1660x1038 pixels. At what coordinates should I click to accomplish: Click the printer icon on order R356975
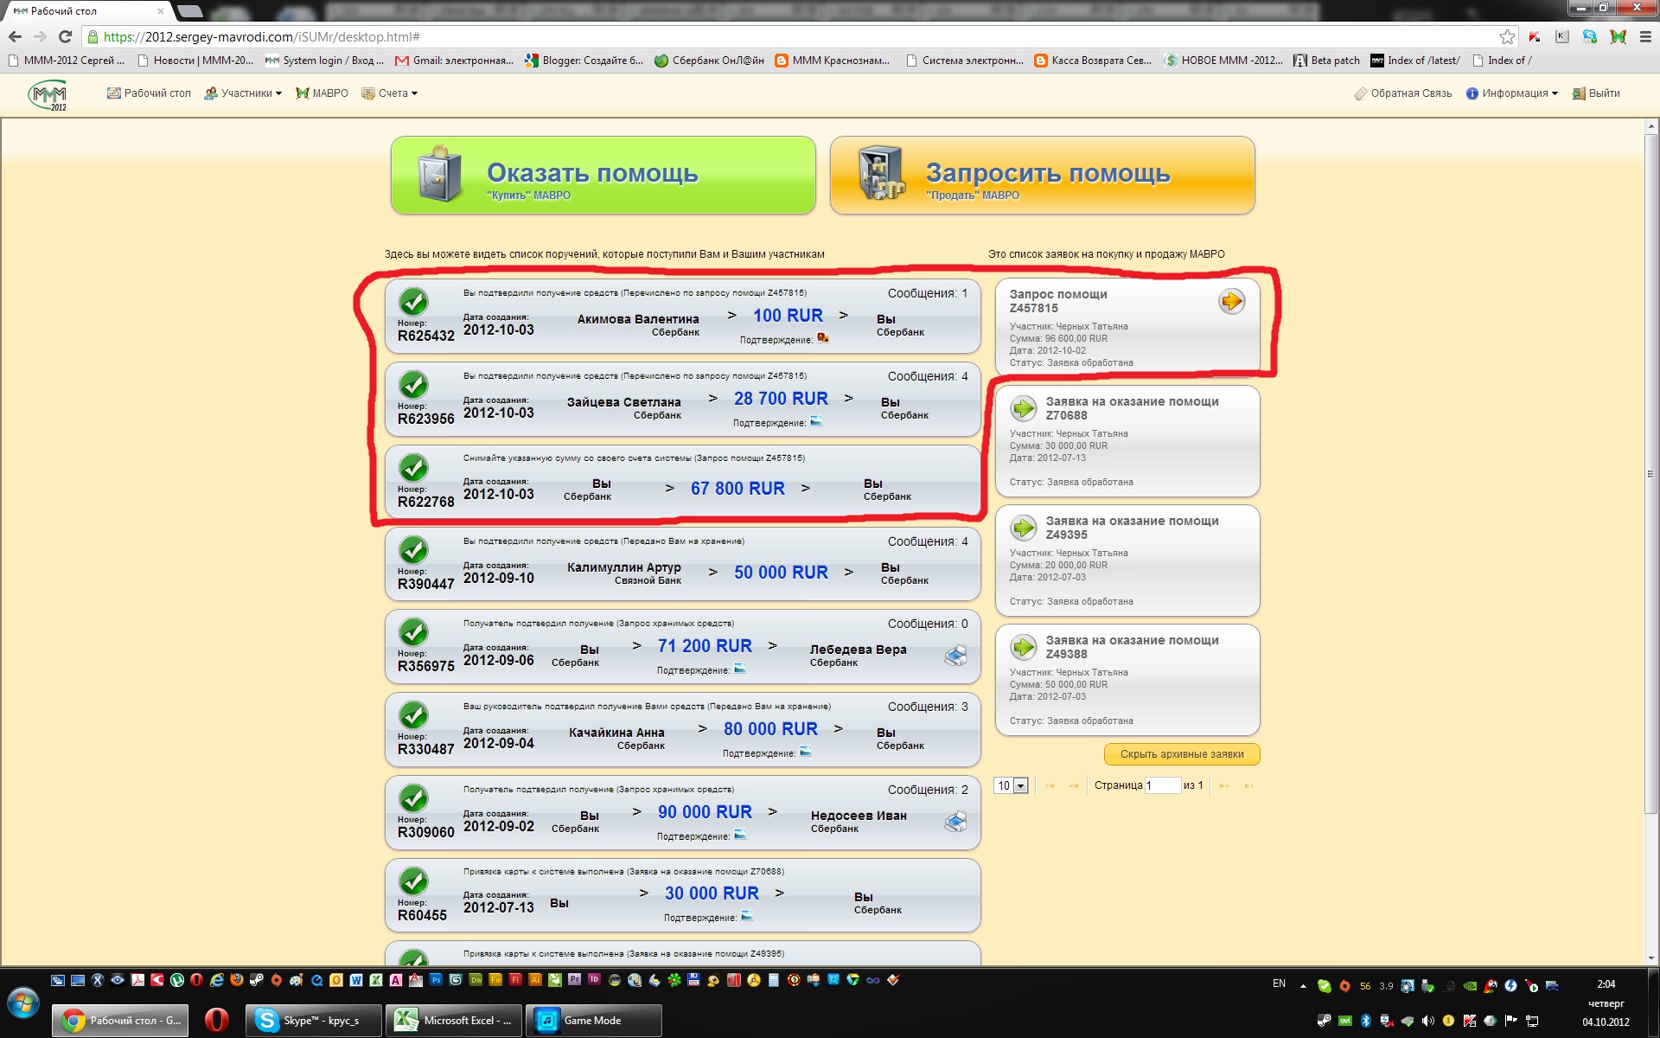pyautogui.click(x=955, y=656)
